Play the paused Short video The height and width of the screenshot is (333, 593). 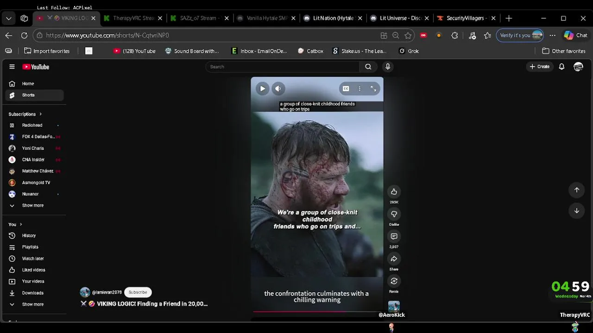point(263,88)
